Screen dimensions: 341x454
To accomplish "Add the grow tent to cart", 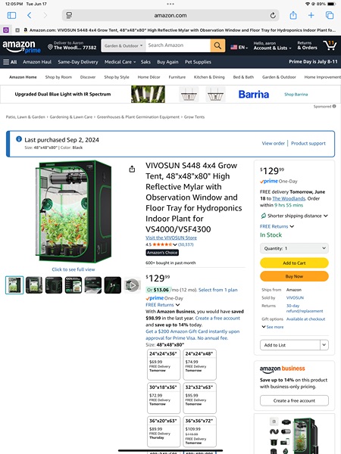I will point(294,263).
